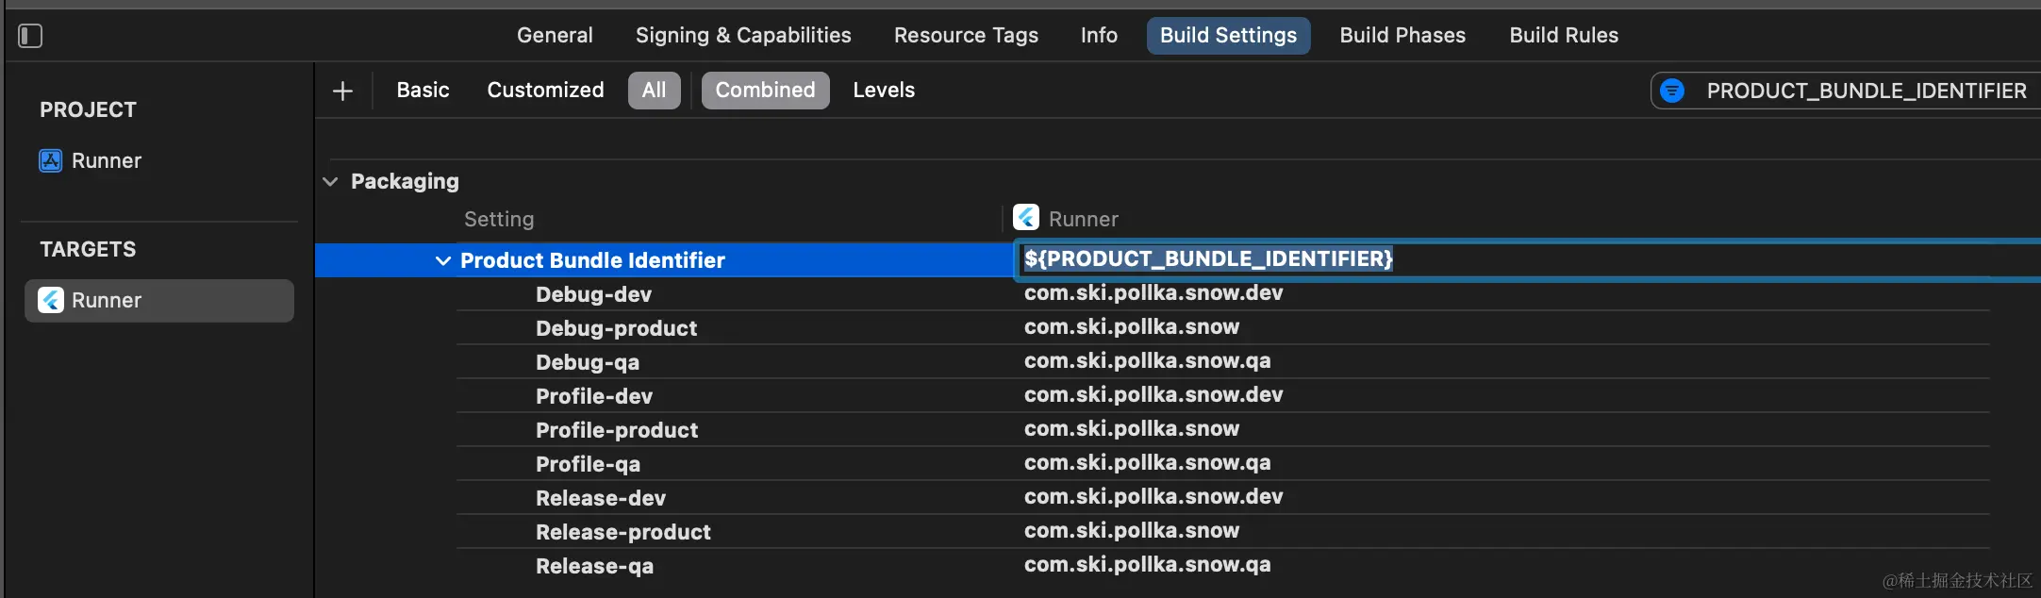Screen dimensions: 2041x598
Task: Click the Release-product bundle identifier value
Action: 1132,531
